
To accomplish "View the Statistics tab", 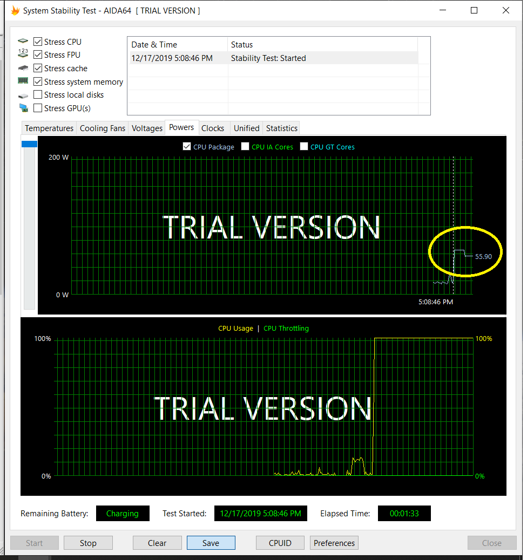I will pos(282,128).
